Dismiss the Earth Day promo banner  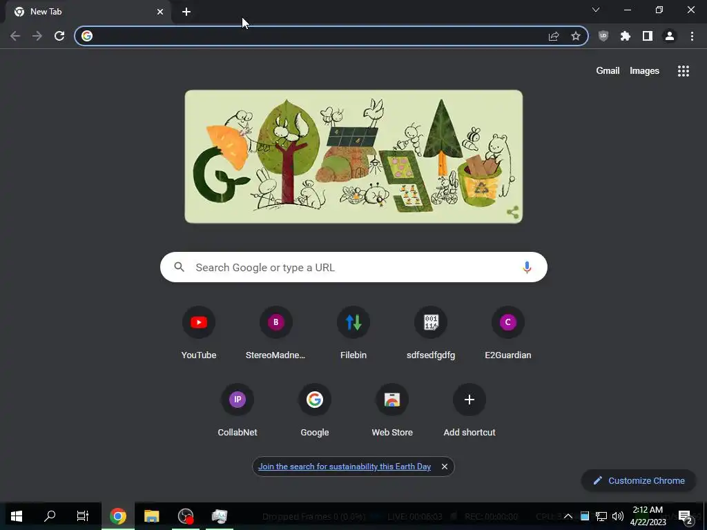445,467
